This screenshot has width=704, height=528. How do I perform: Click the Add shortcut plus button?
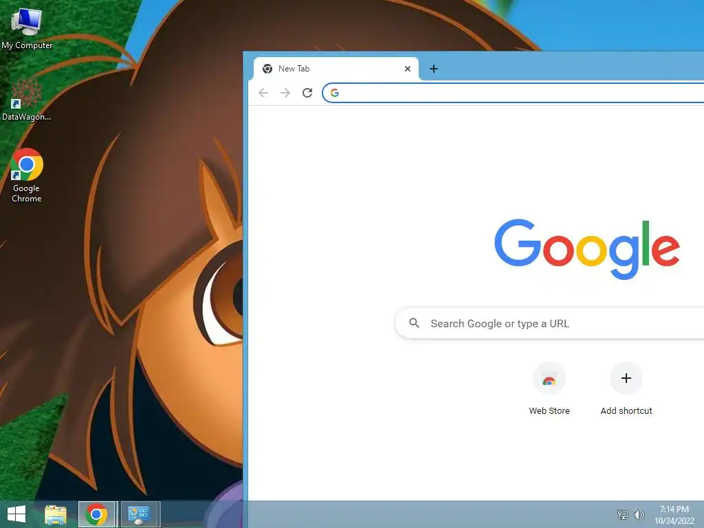point(626,379)
